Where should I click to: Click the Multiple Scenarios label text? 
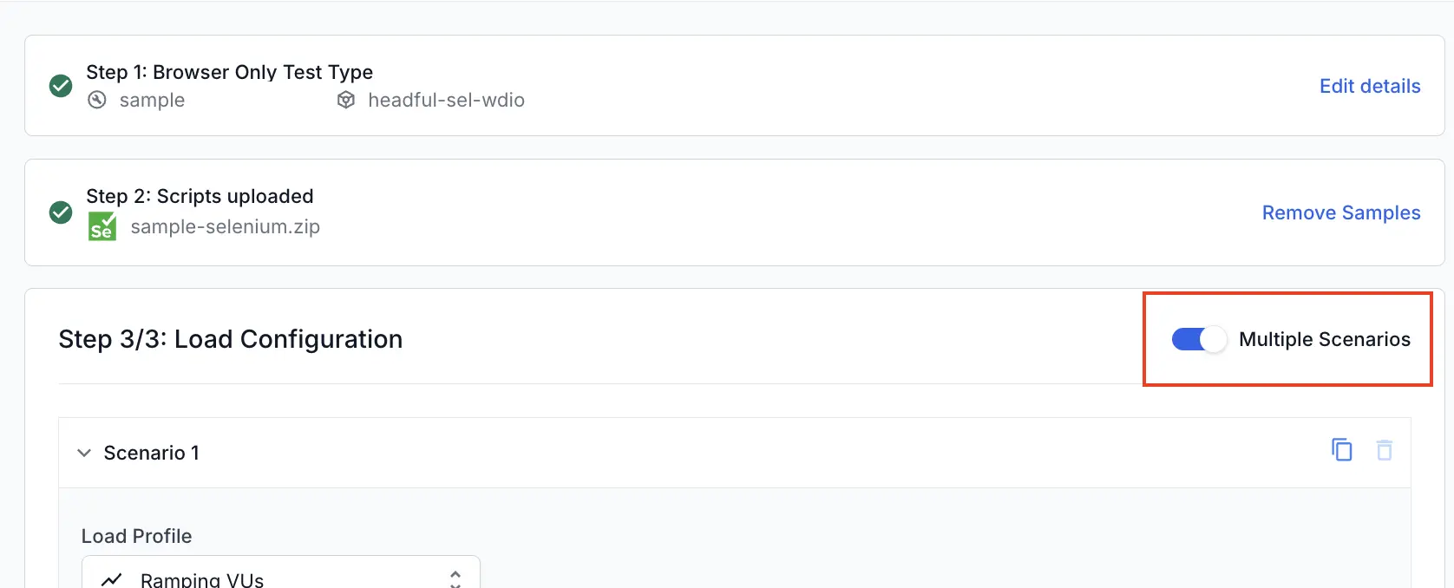pos(1325,339)
